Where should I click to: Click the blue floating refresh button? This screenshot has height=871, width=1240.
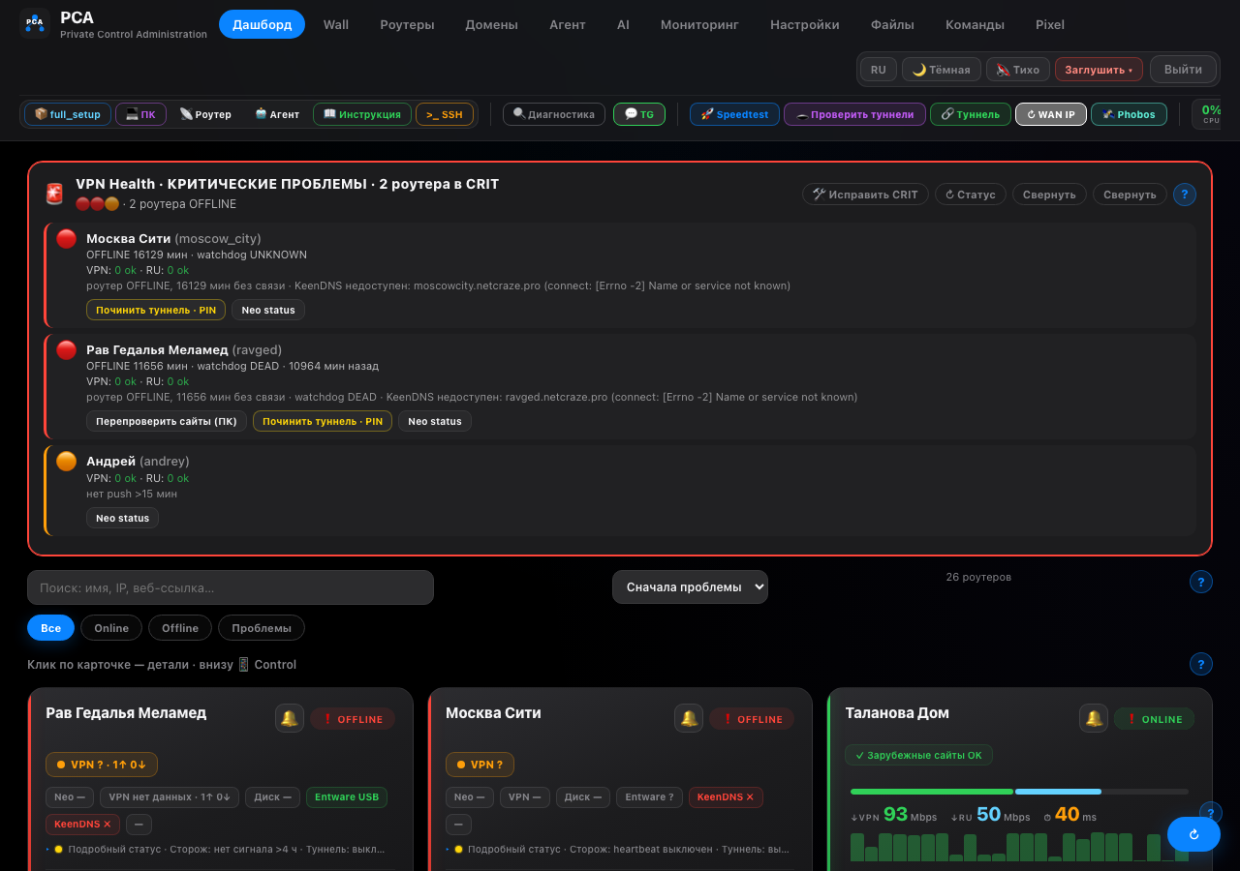pos(1193,834)
